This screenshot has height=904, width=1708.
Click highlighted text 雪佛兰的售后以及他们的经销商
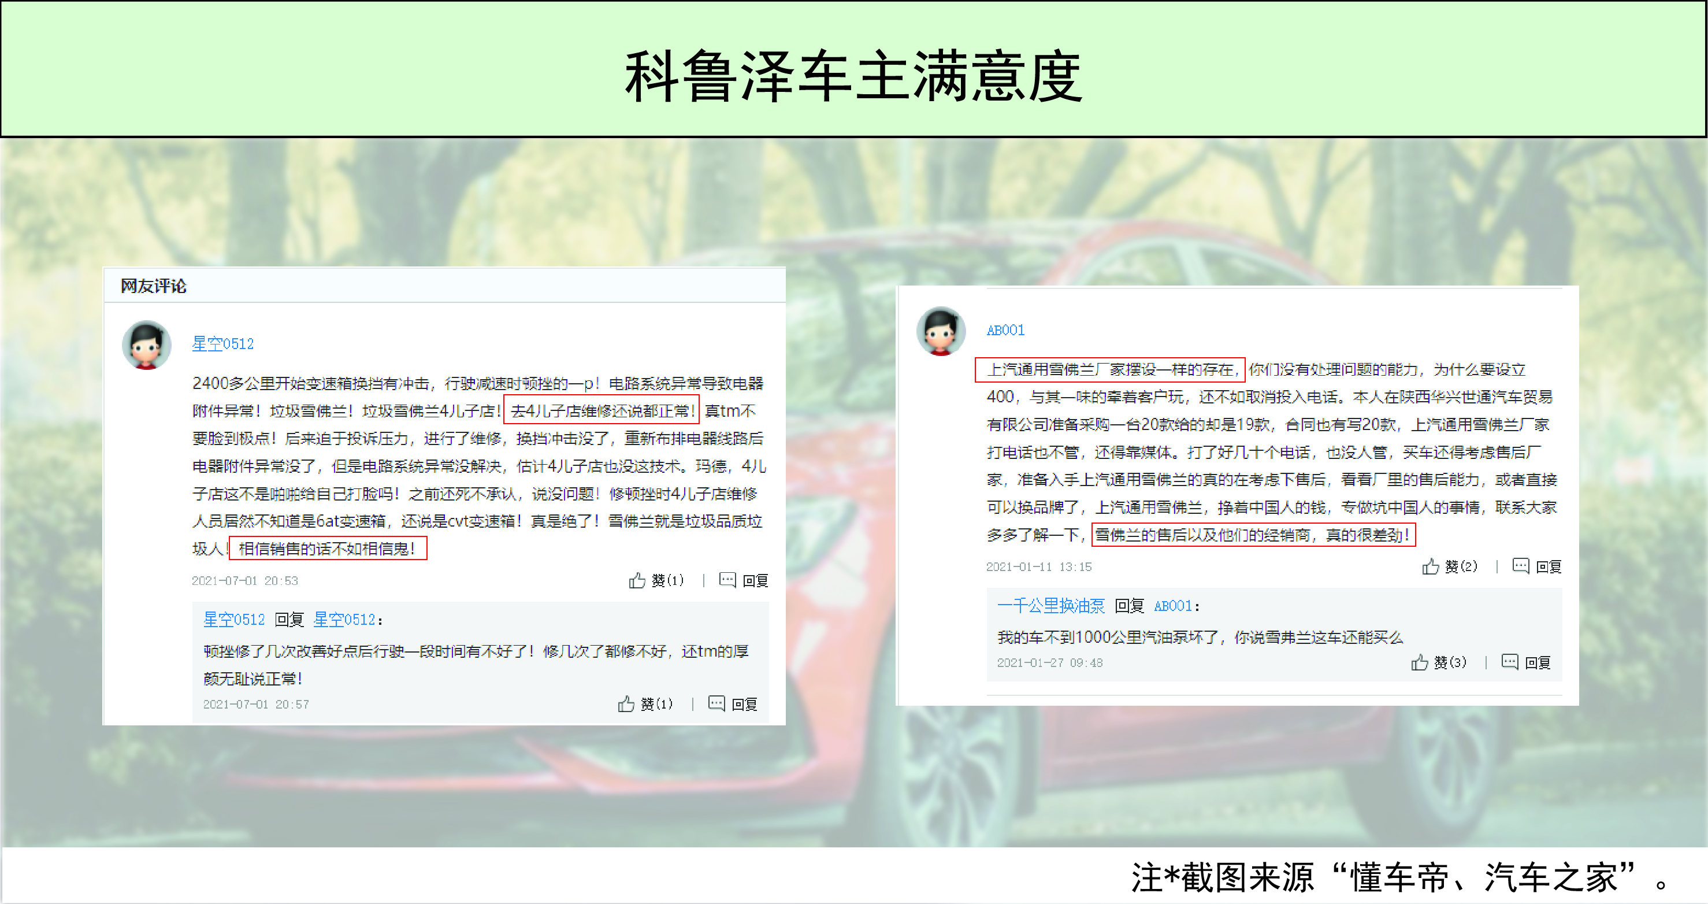click(x=1253, y=535)
